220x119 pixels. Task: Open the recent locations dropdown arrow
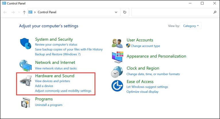(x=19, y=12)
